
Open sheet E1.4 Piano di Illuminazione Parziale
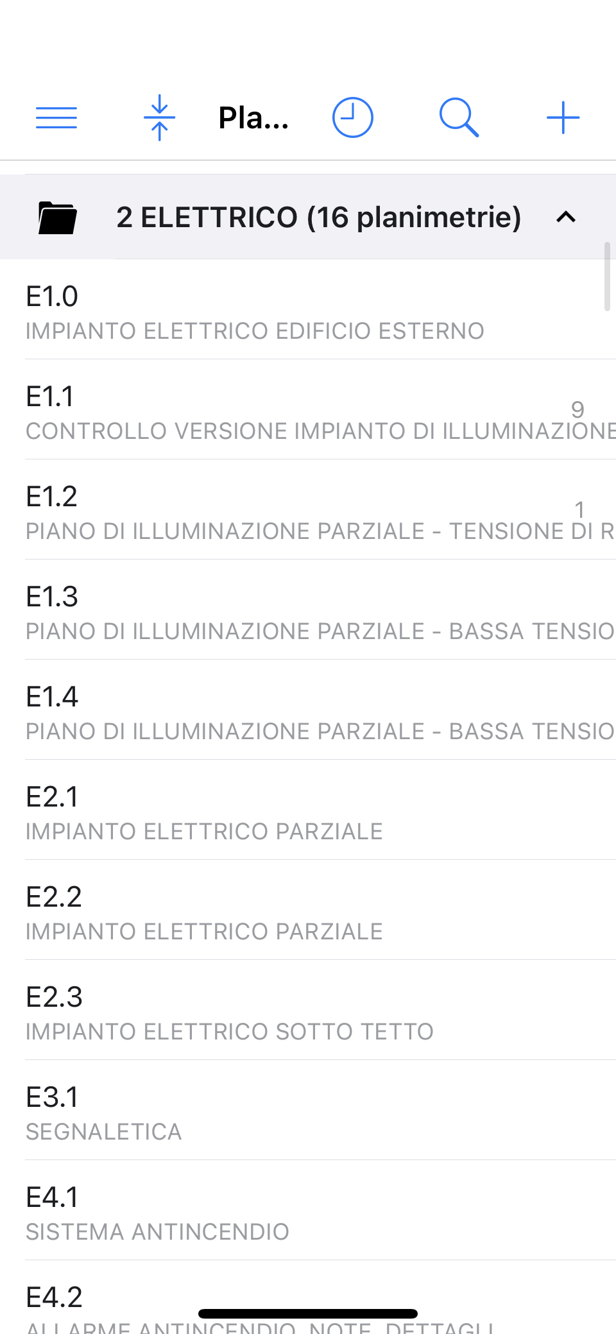pos(308,710)
